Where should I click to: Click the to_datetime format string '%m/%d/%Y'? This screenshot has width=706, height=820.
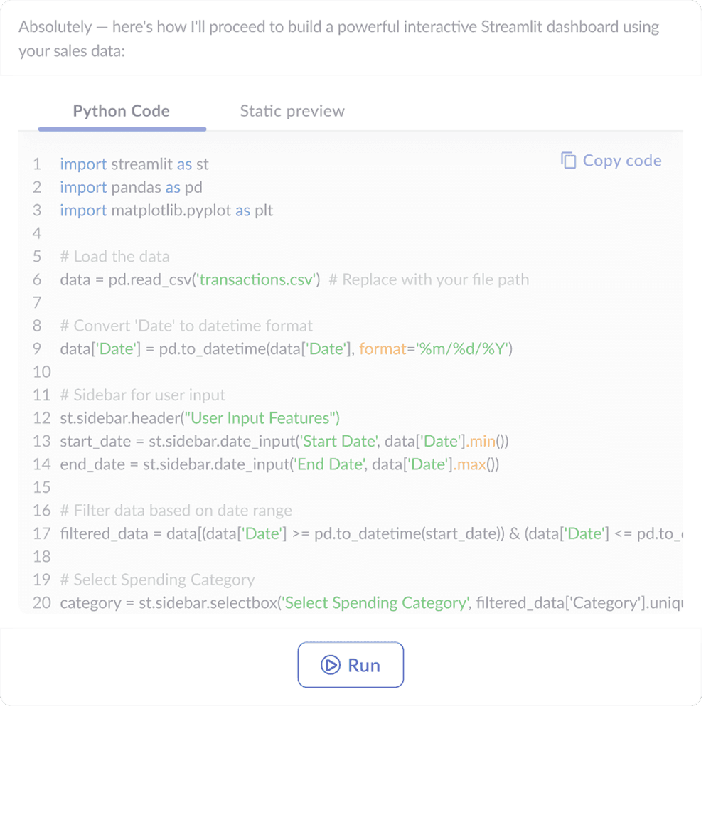pos(461,348)
